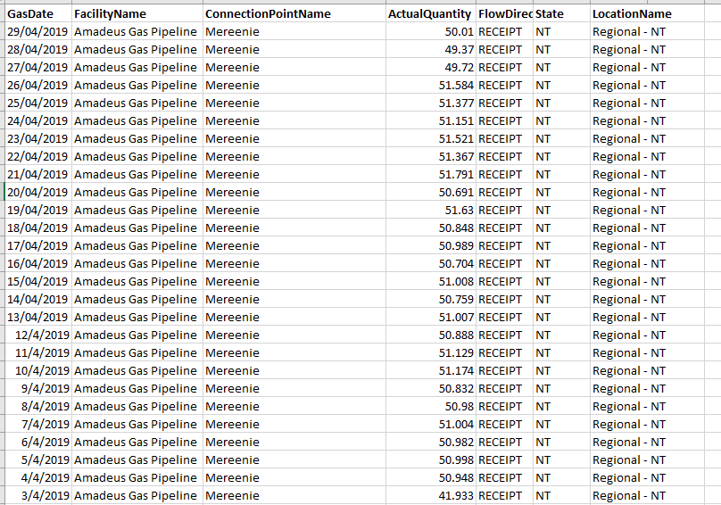Select the ConnectionPointName header cell
Viewport: 721px width, 505px height.
pos(294,13)
